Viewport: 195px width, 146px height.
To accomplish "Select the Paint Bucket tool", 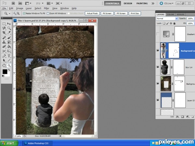I will (x=9, y=46).
